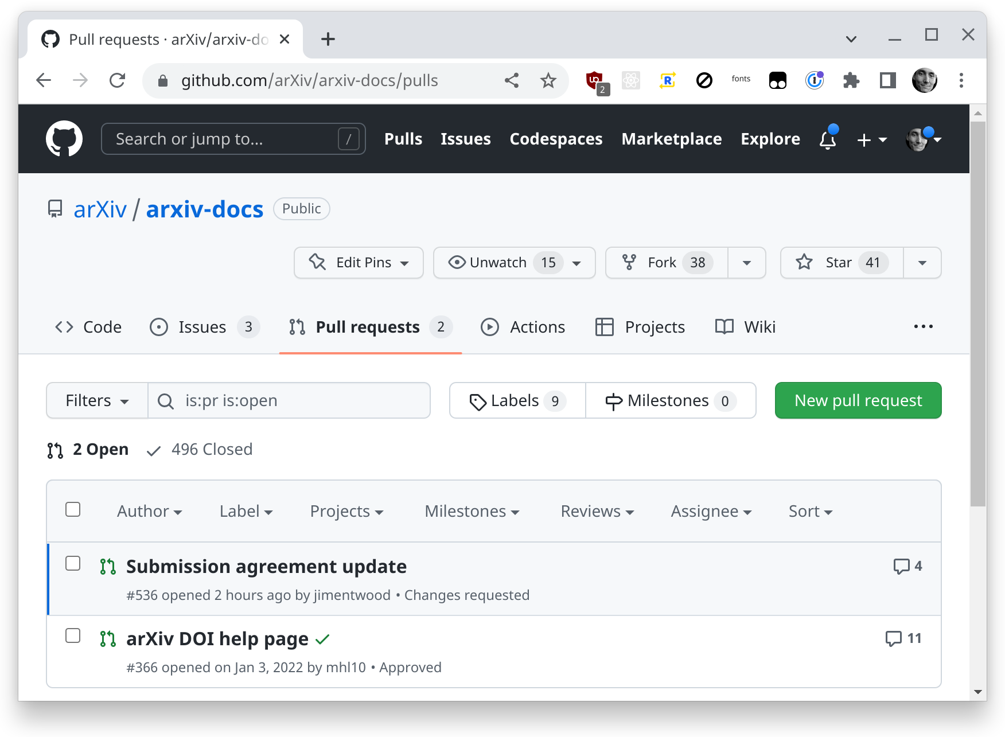Switch to the Issues repository tab
The image size is (1005, 737).
point(205,327)
